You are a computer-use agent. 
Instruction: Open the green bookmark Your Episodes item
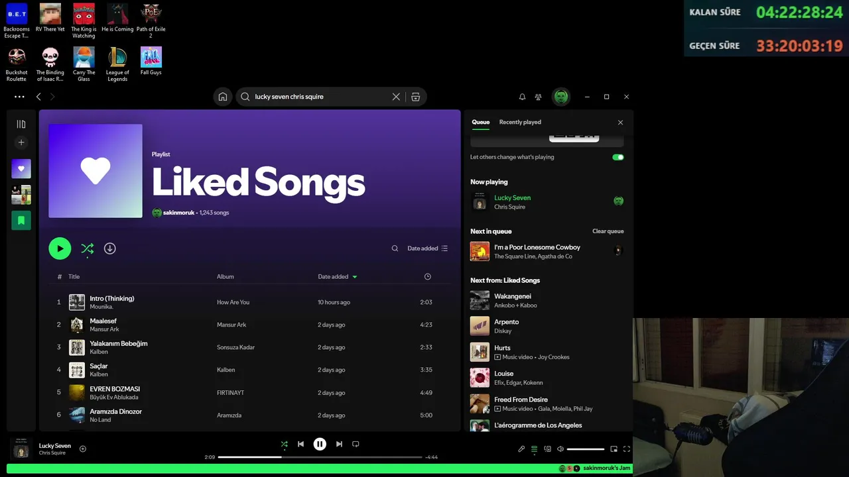coord(21,220)
